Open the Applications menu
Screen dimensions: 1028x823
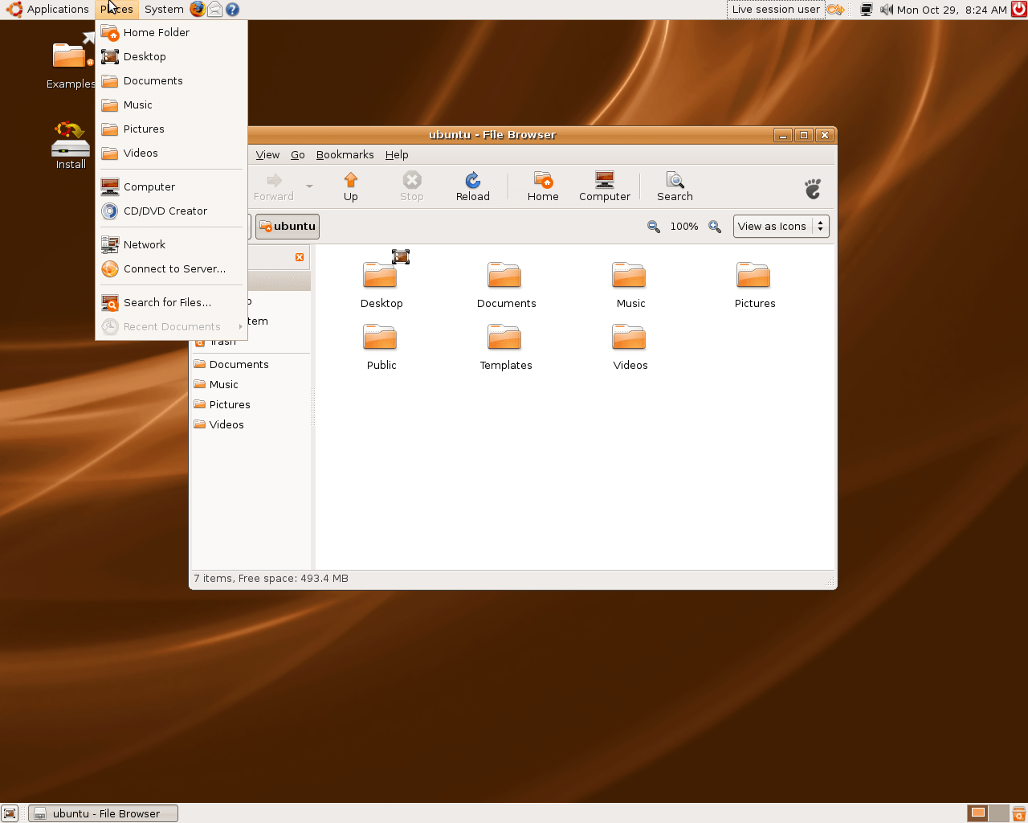click(x=47, y=10)
